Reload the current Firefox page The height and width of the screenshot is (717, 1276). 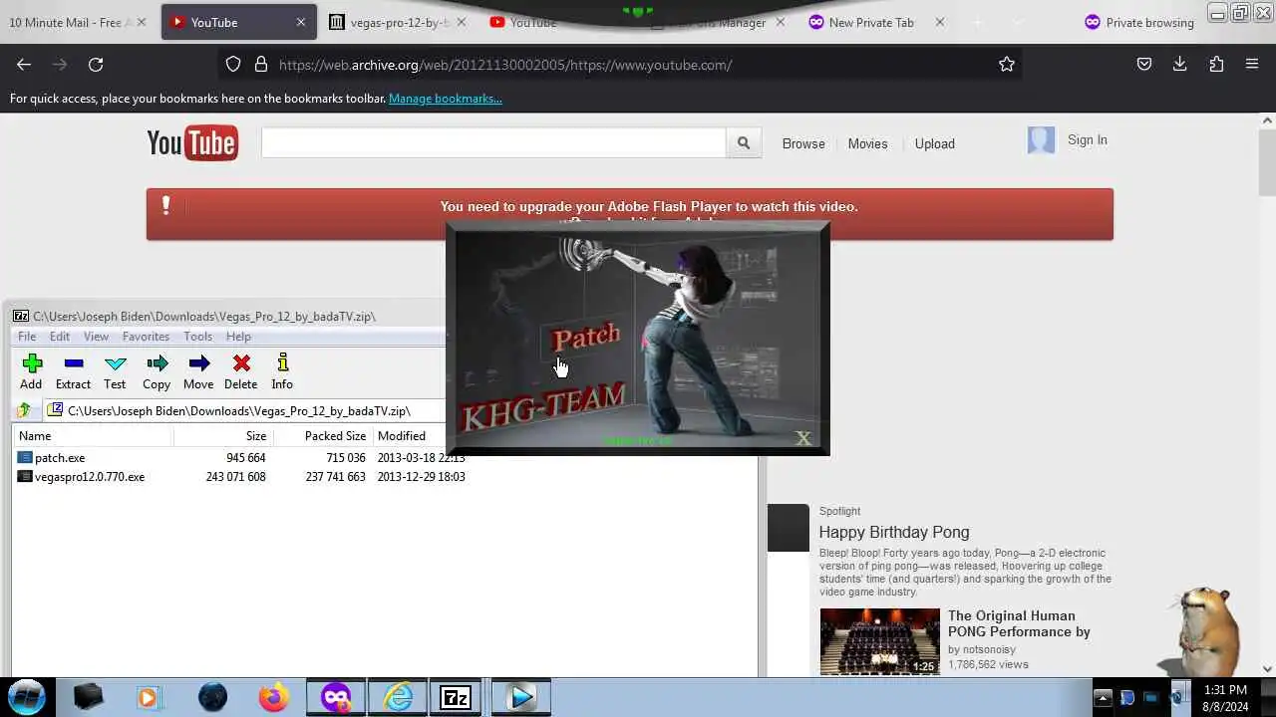(x=96, y=65)
